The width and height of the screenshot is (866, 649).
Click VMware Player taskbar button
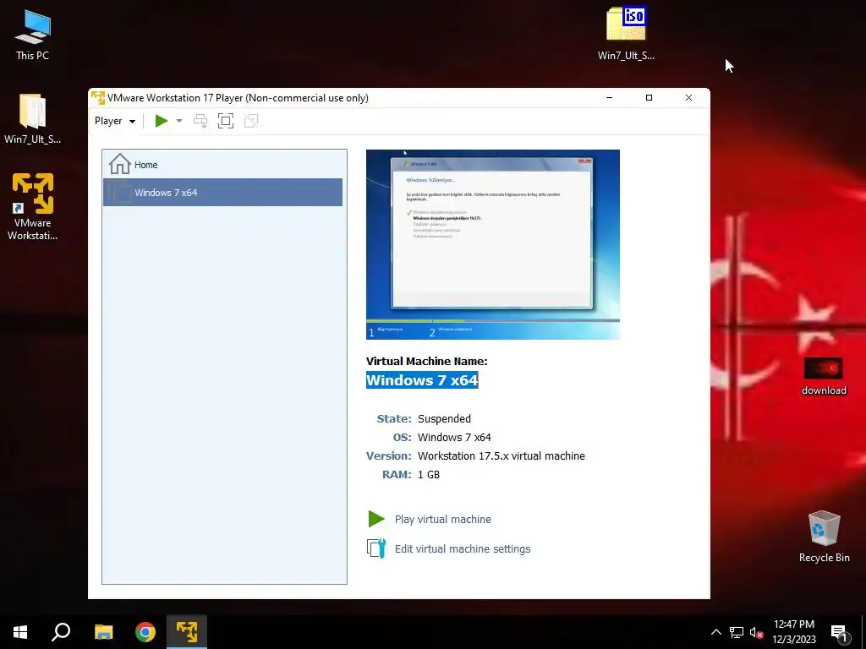(187, 632)
